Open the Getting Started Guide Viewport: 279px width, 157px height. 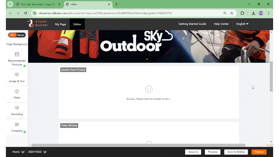pos(192,24)
